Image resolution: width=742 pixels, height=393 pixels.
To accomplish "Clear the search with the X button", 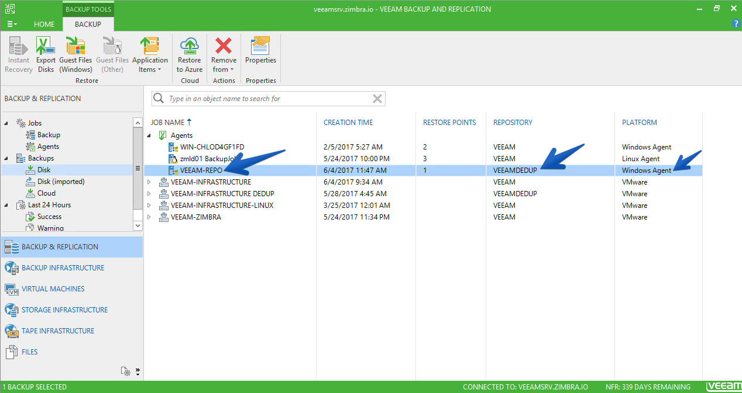I will (x=377, y=99).
